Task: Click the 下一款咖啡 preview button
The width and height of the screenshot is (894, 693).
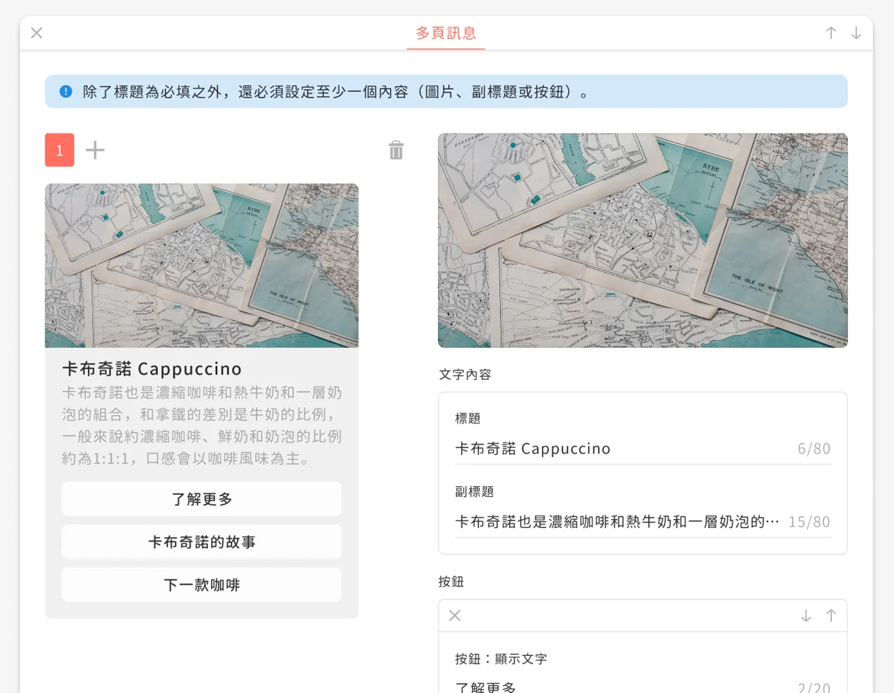Action: [x=202, y=585]
